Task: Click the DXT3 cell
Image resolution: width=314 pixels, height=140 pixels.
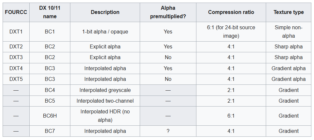Action: pos(16,57)
